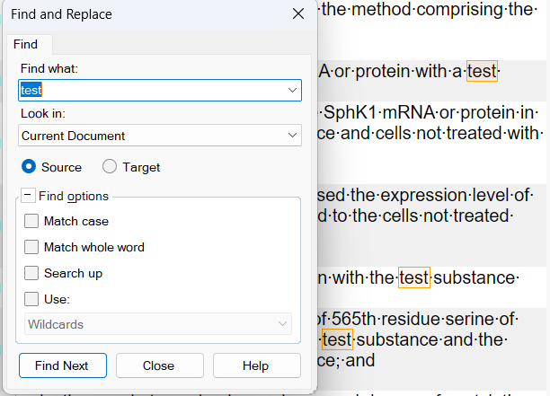Collapse the Find options section
550x396 pixels.
(x=28, y=195)
